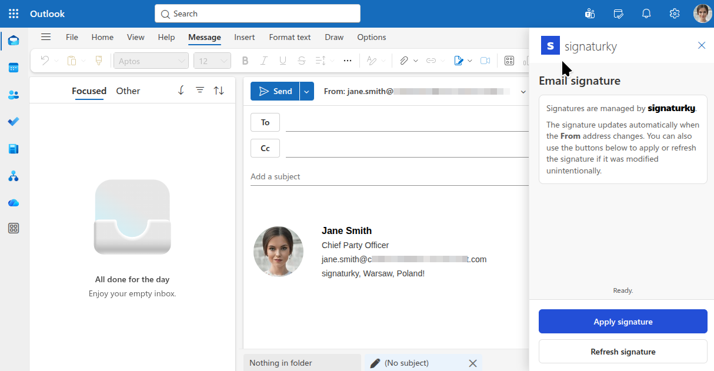Open Teams chat from header
This screenshot has height=371, width=714.
(590, 14)
